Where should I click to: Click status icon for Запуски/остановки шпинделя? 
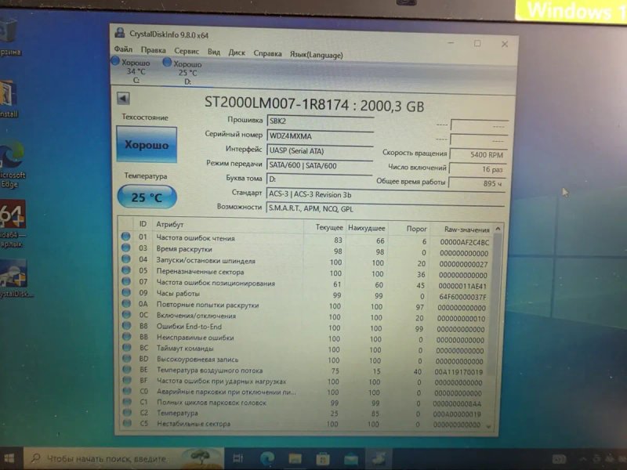tap(126, 259)
